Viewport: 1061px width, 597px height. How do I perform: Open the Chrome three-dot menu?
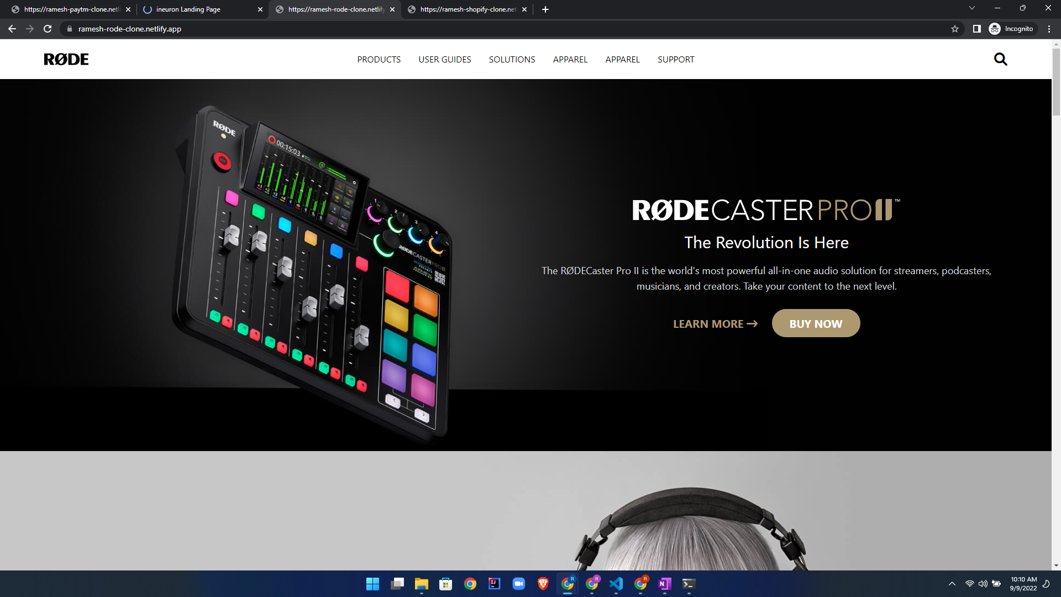click(x=1049, y=29)
